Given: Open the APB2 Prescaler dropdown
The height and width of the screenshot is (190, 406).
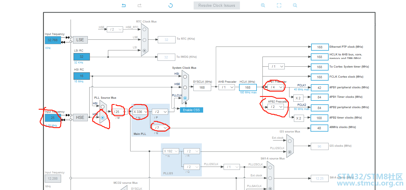Looking at the screenshot, I should [x=276, y=107].
